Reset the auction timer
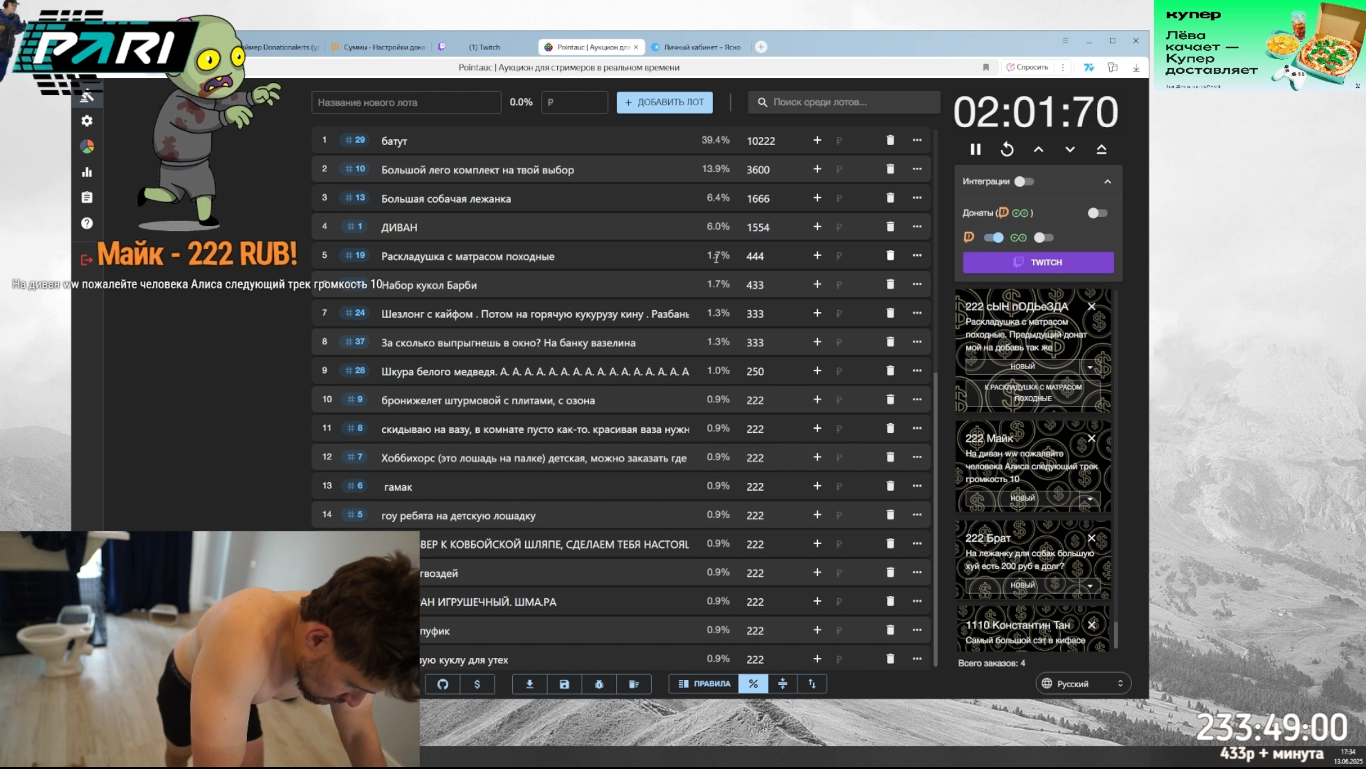 (1007, 149)
